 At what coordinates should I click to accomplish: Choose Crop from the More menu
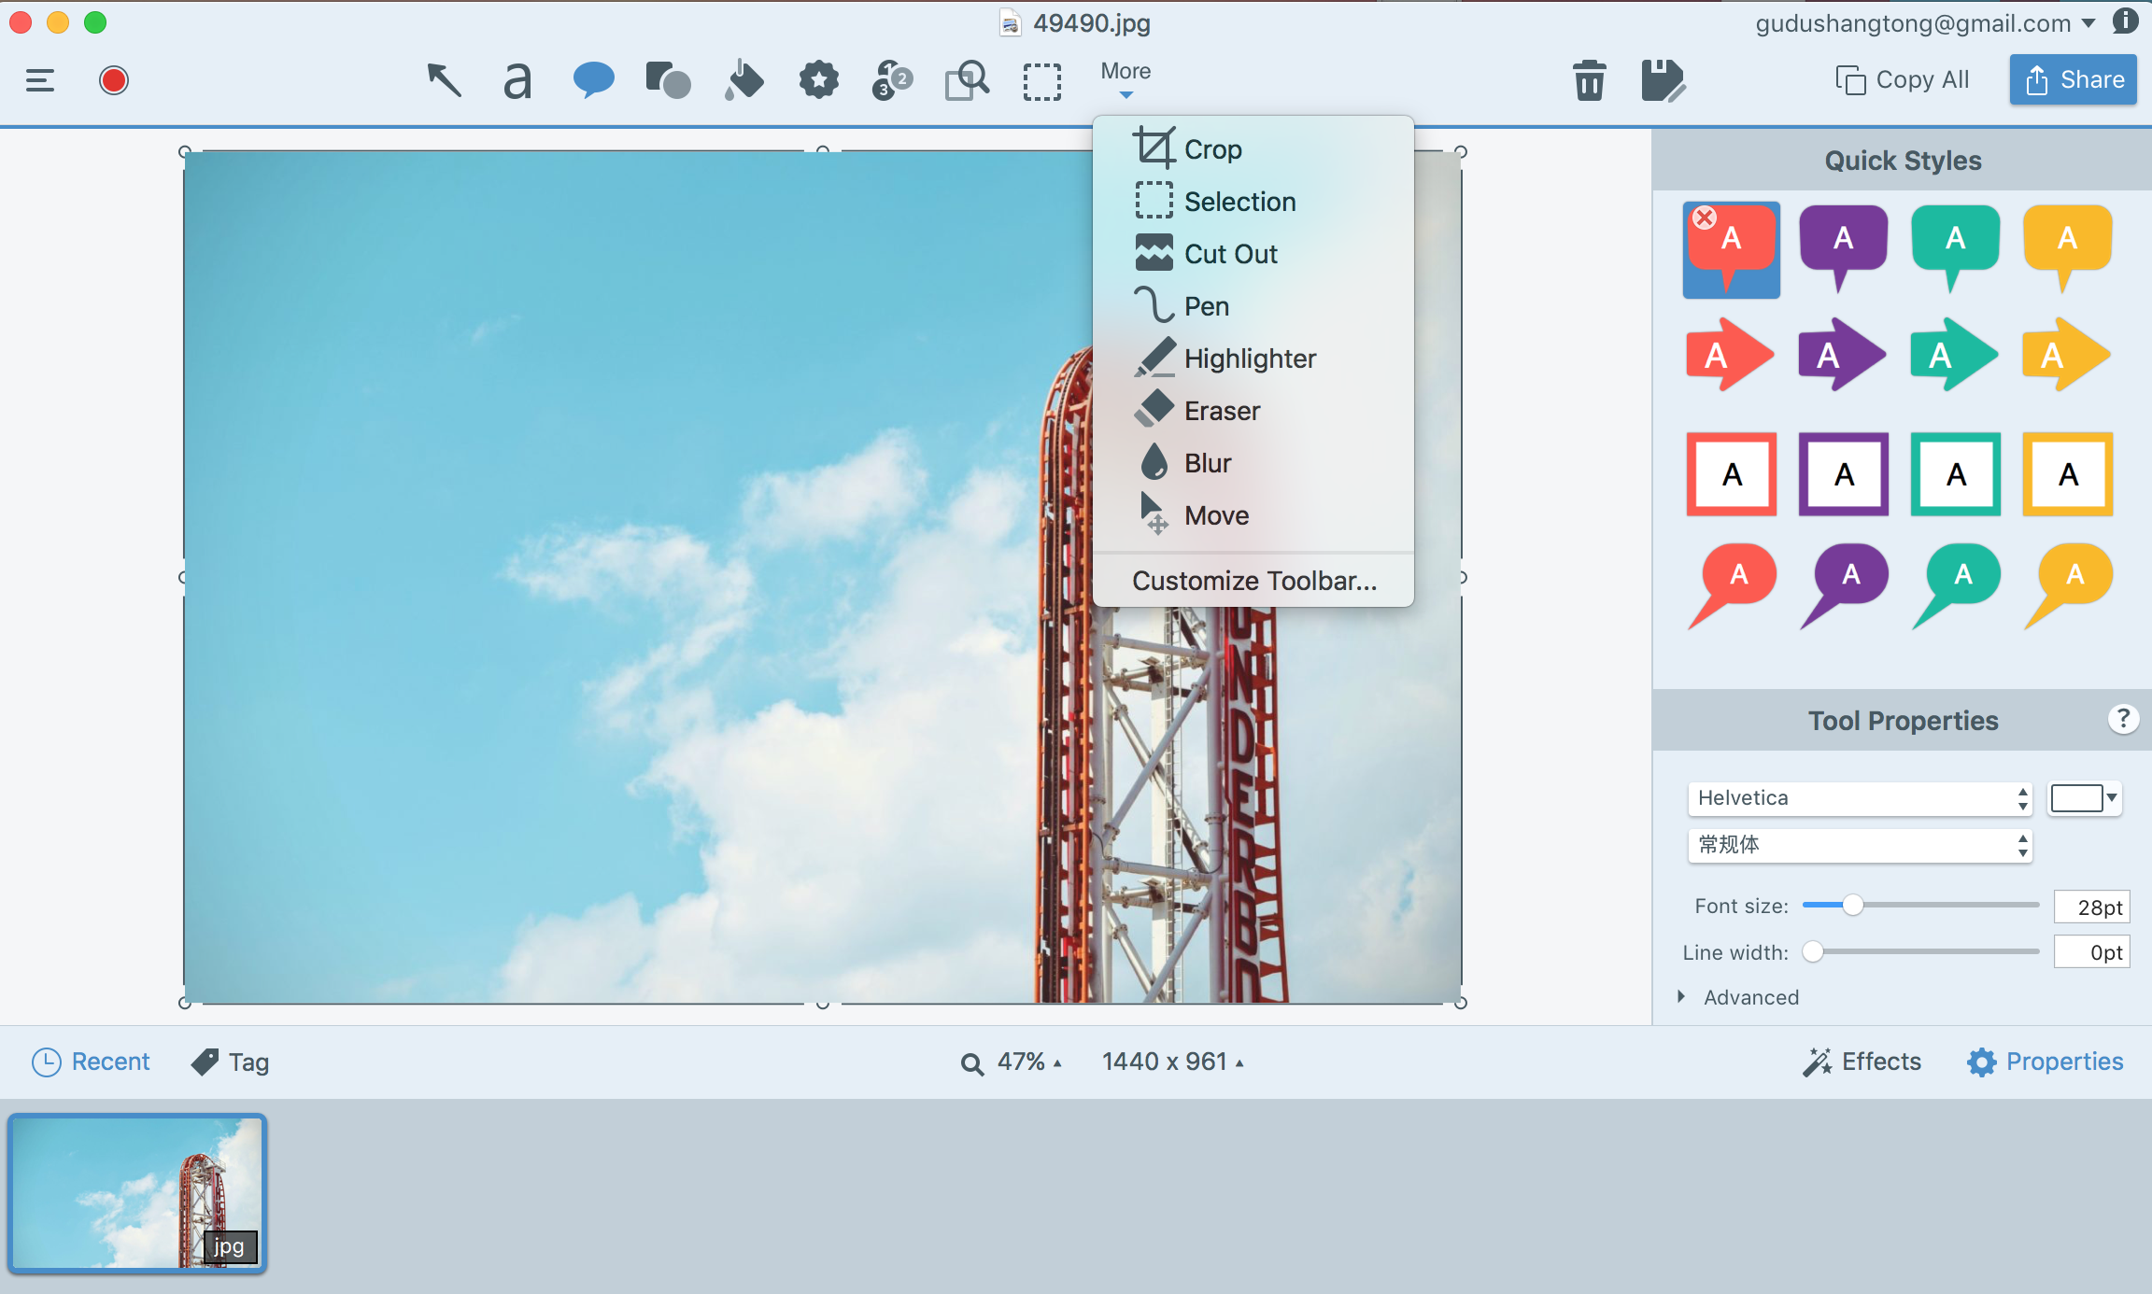tap(1253, 149)
